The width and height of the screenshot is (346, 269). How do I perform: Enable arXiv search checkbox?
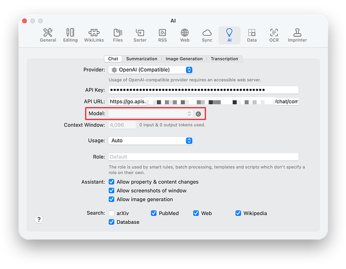pyautogui.click(x=112, y=214)
